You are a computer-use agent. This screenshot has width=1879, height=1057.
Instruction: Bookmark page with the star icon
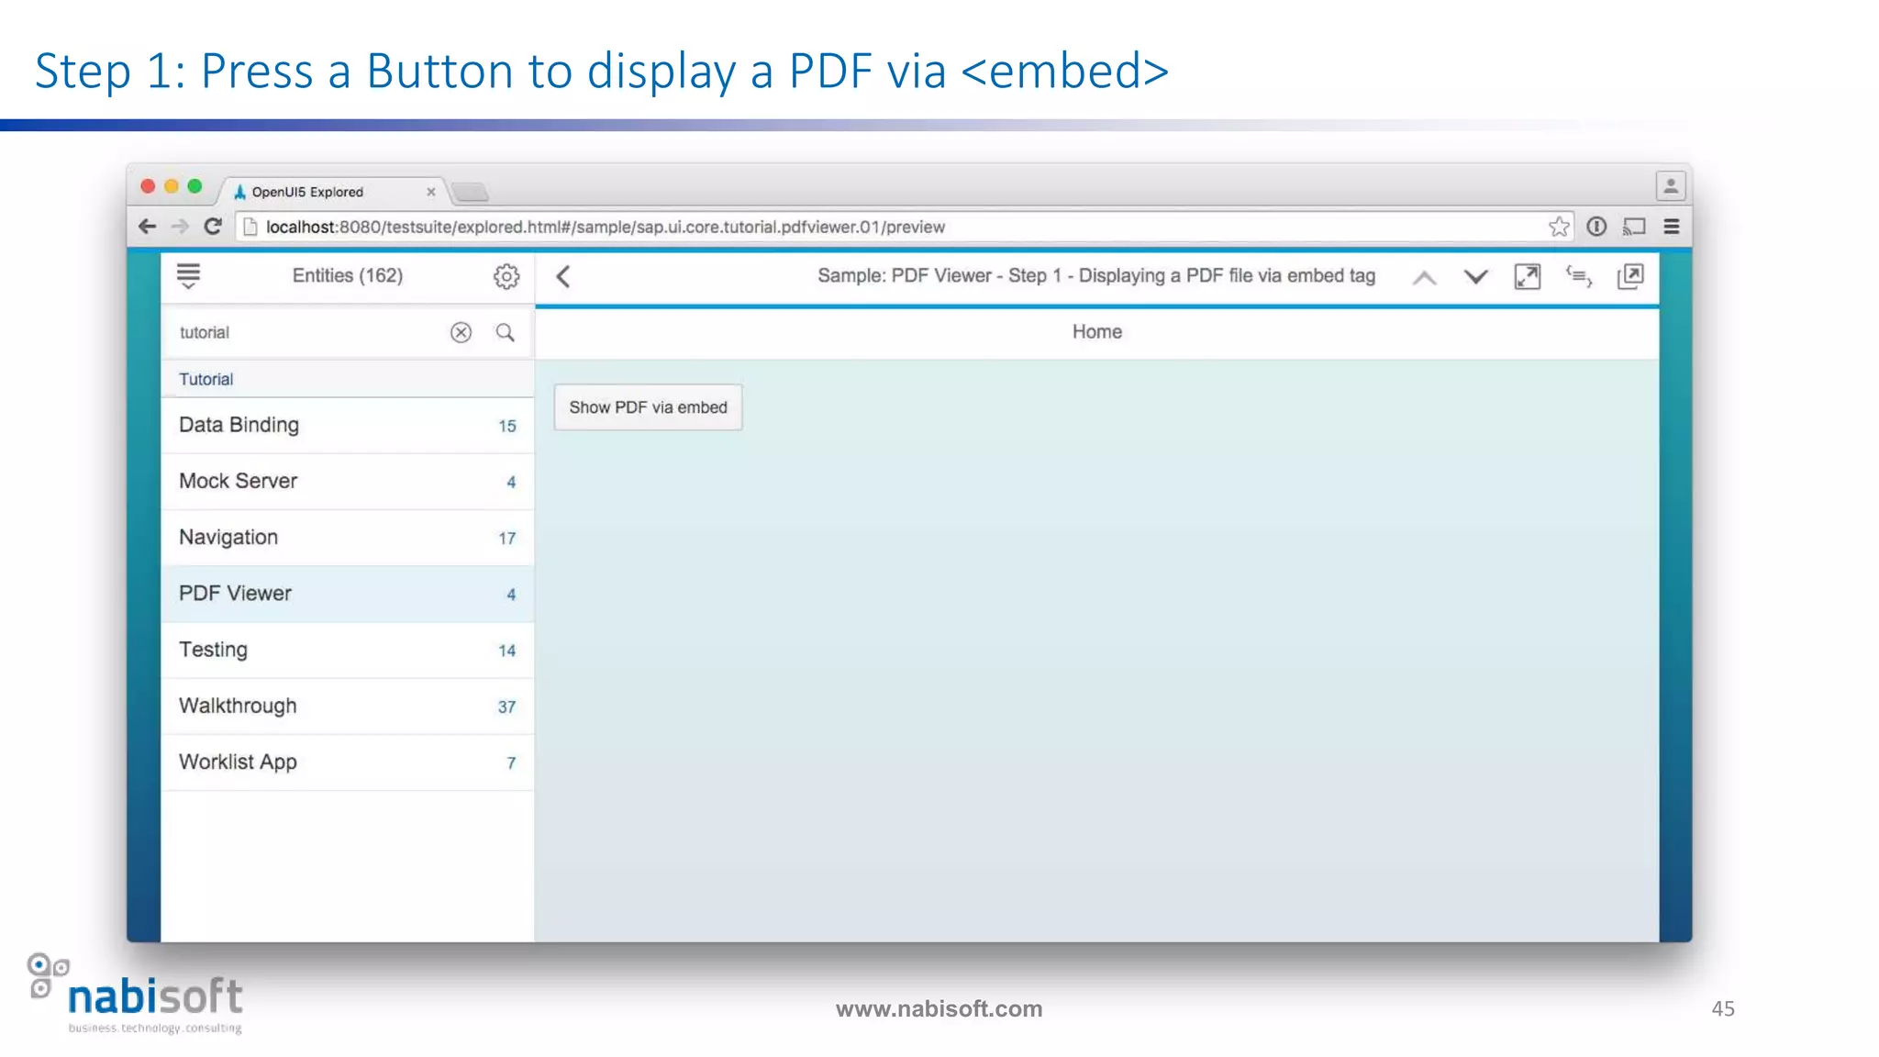click(1559, 227)
